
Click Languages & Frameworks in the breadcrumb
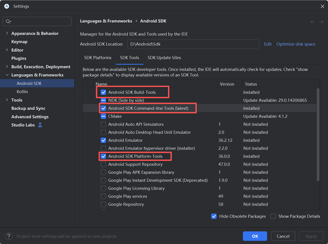pyautogui.click(x=106, y=21)
